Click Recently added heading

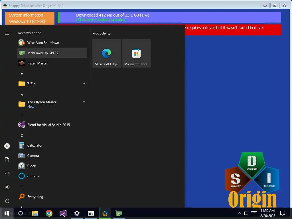tap(30, 33)
